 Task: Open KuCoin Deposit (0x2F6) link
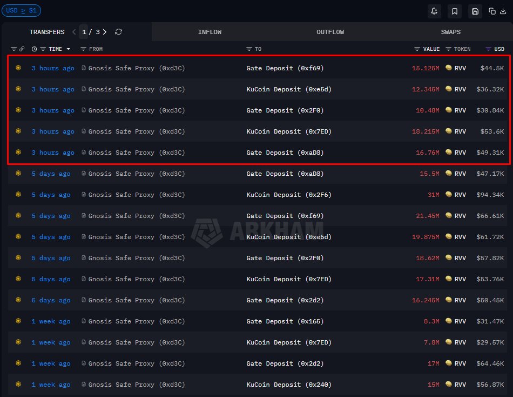289,195
